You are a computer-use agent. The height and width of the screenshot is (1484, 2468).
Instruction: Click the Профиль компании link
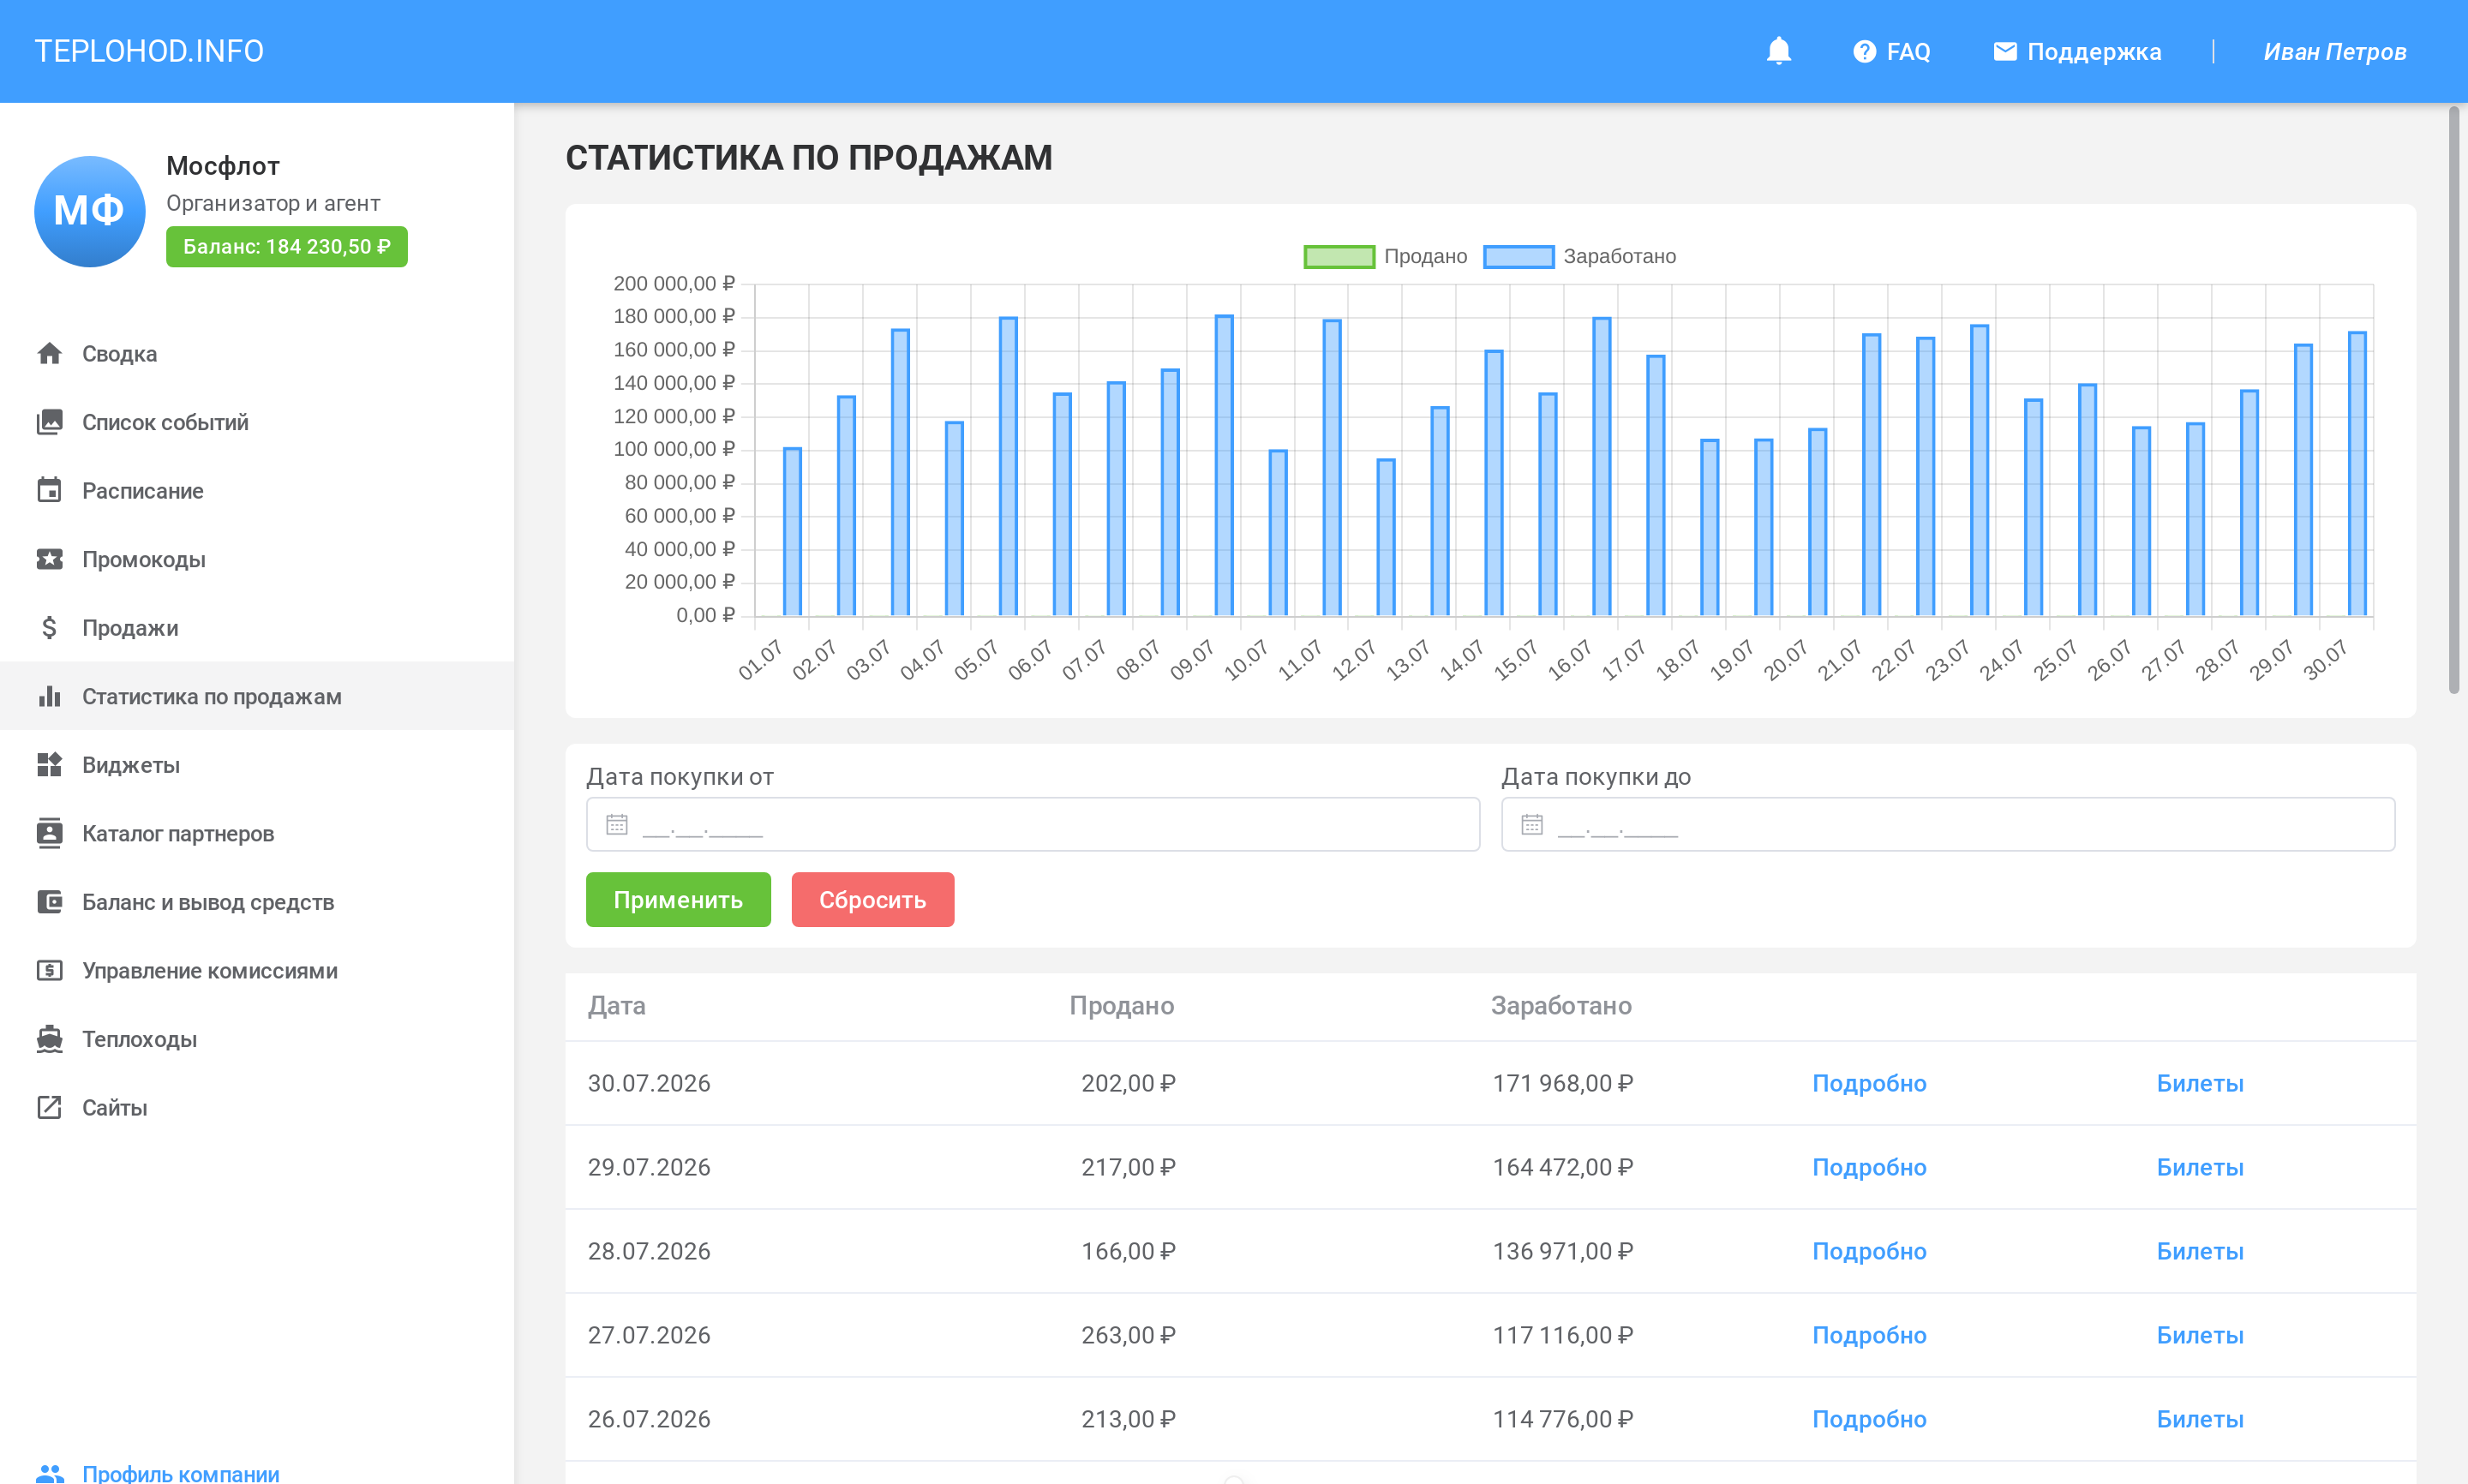181,1473
